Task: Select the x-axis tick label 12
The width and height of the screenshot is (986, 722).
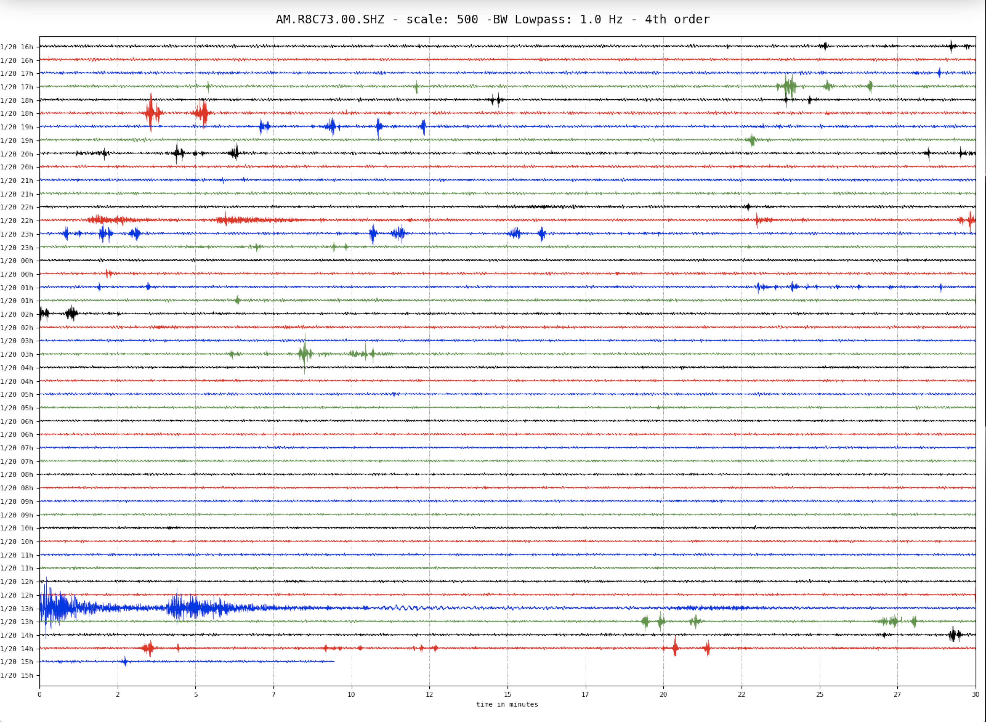Action: coord(430,694)
